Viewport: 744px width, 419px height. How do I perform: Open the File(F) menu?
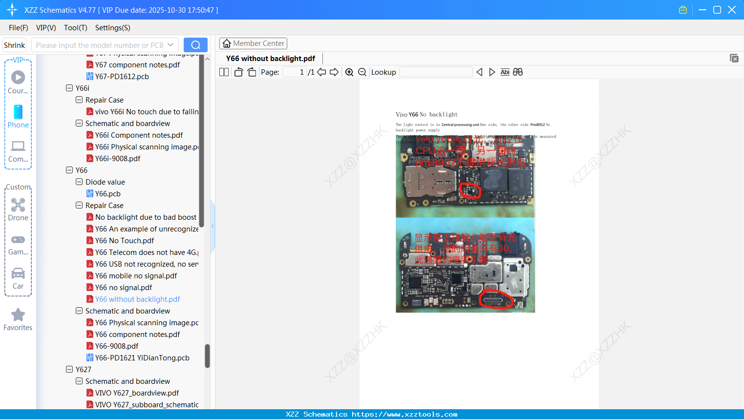(x=19, y=28)
